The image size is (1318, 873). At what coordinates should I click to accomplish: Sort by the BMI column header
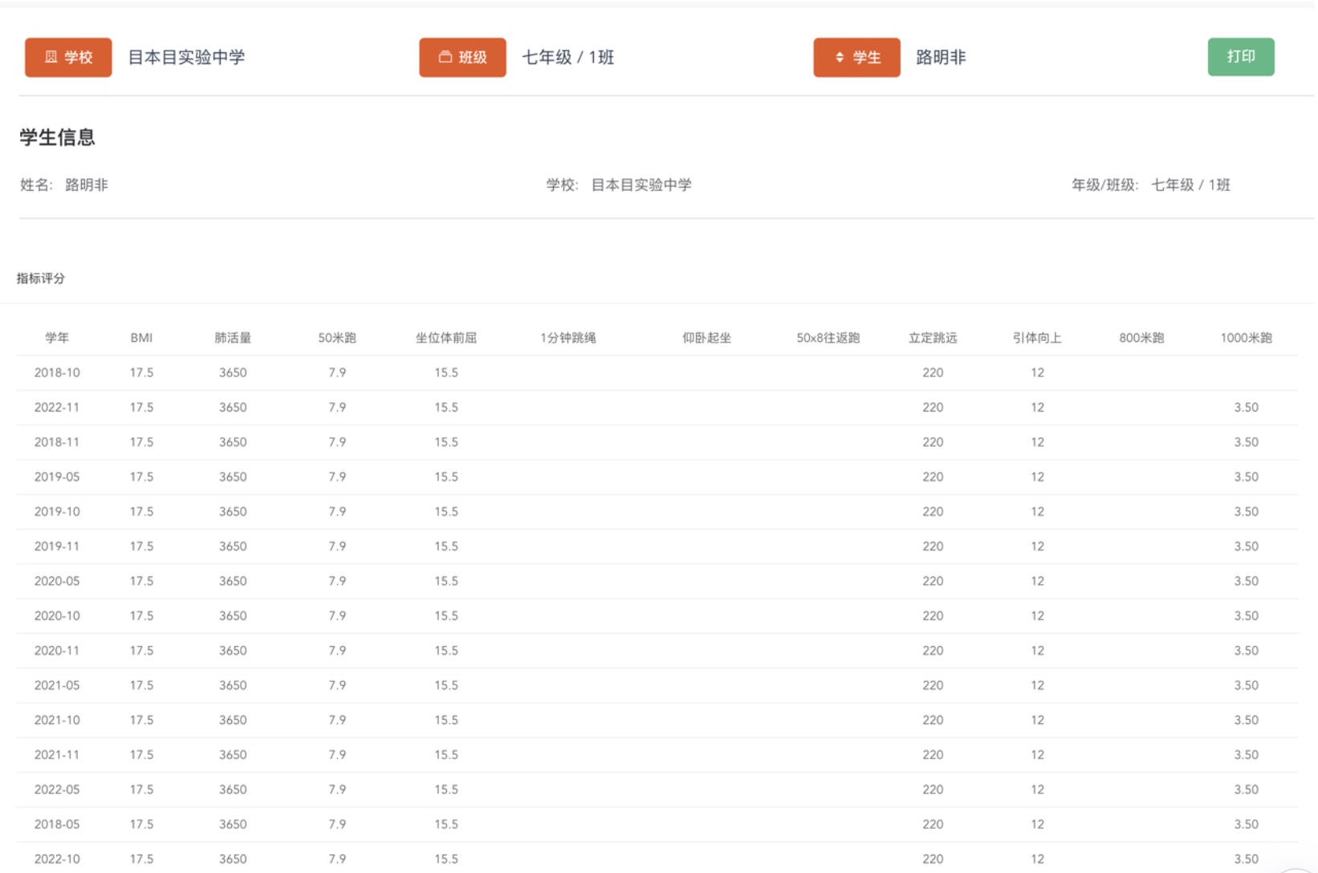(x=141, y=338)
